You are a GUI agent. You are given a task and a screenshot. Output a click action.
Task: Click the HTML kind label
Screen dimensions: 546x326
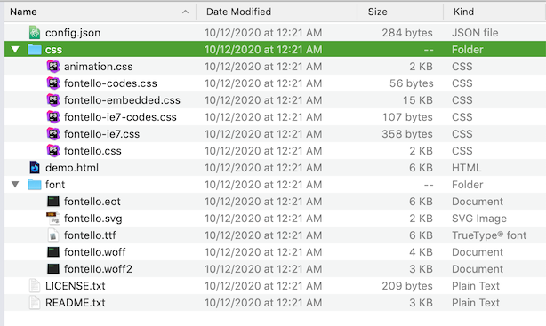(x=466, y=167)
